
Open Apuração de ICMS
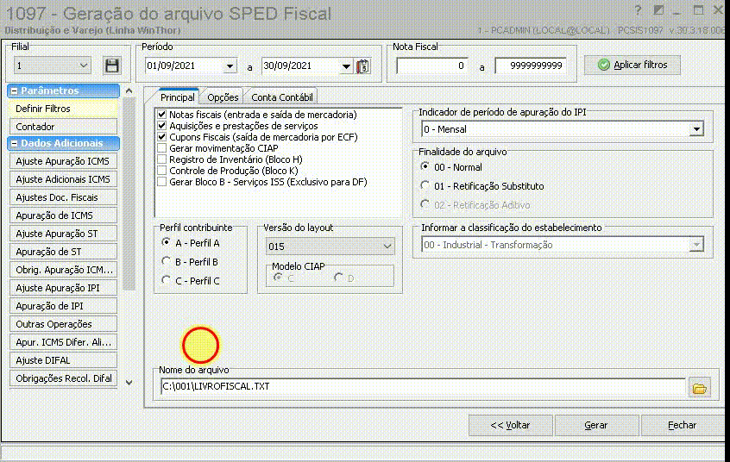63,215
